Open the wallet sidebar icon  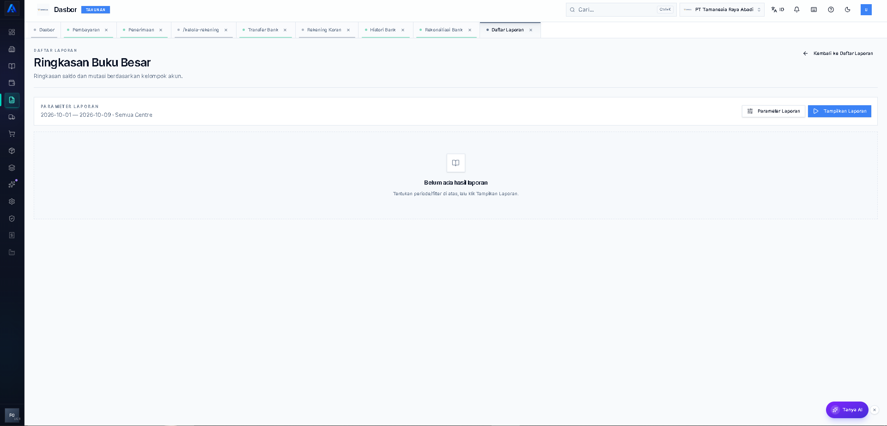(x=12, y=83)
